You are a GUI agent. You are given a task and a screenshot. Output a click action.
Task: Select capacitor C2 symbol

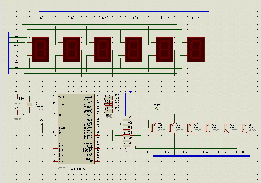click(16, 112)
